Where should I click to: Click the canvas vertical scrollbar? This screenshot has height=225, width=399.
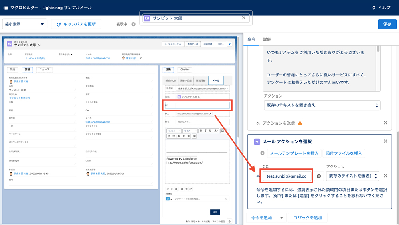click(238, 86)
